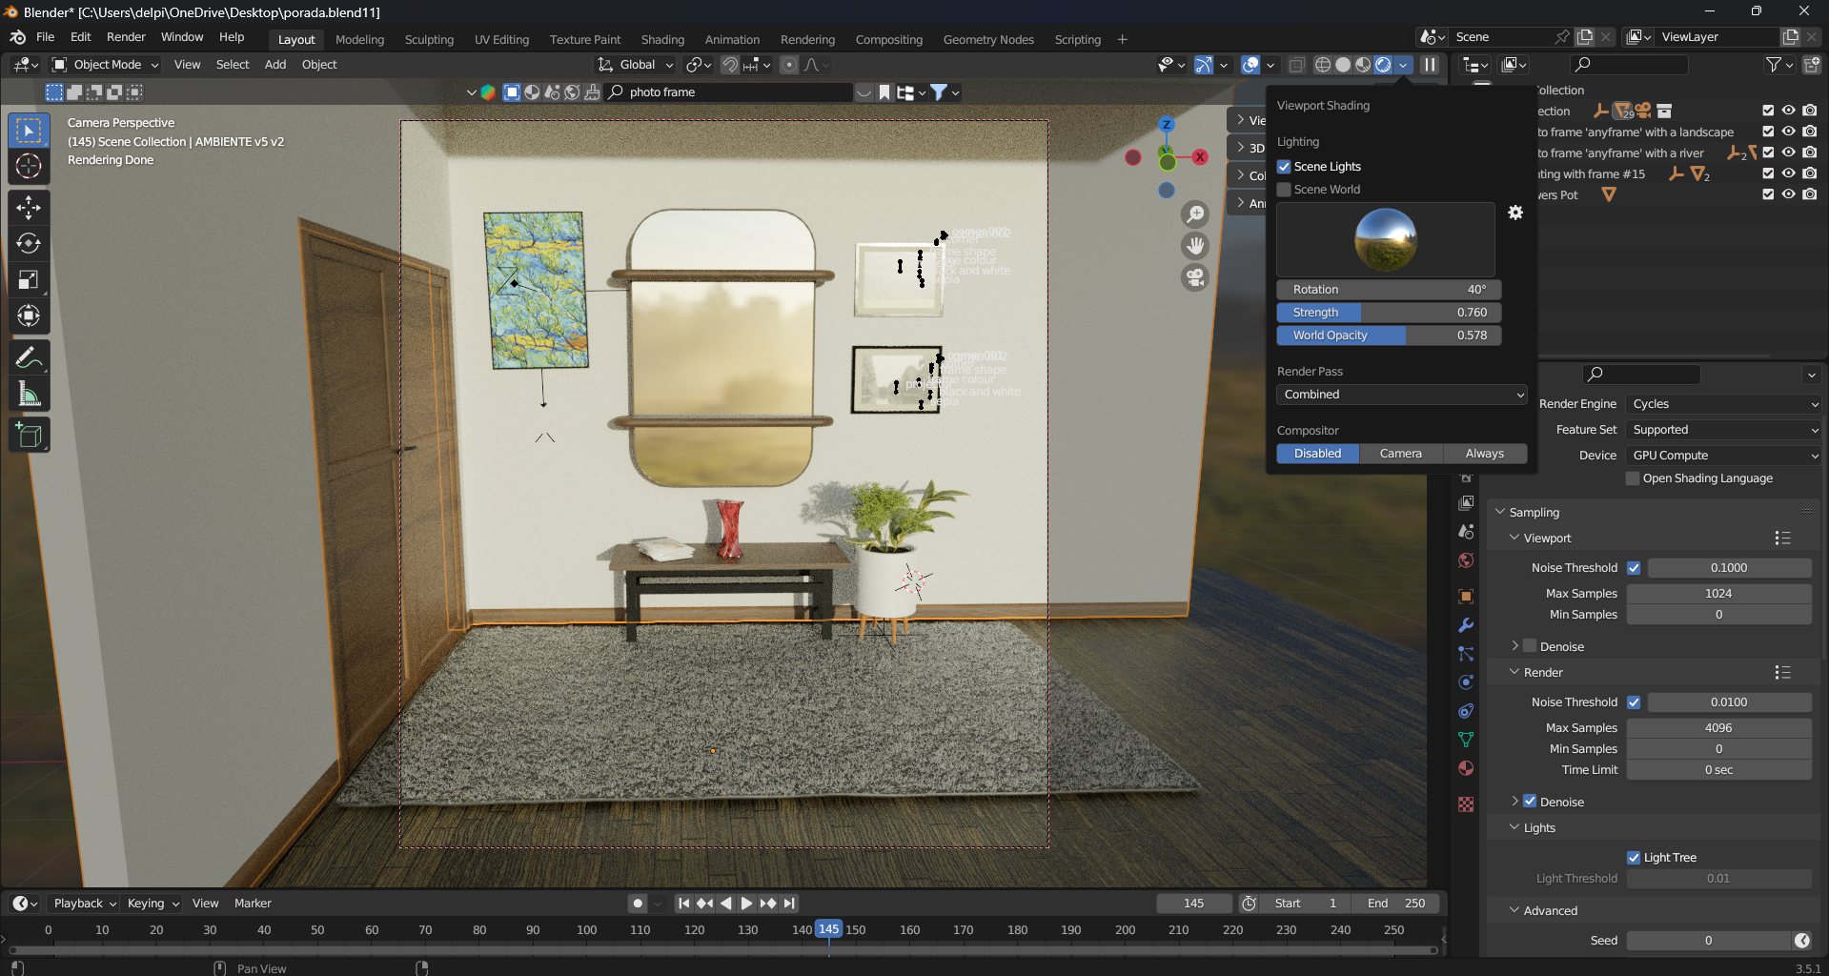Open Render Engine Cycles dropdown
Viewport: 1829px width, 976px height.
[x=1723, y=404]
